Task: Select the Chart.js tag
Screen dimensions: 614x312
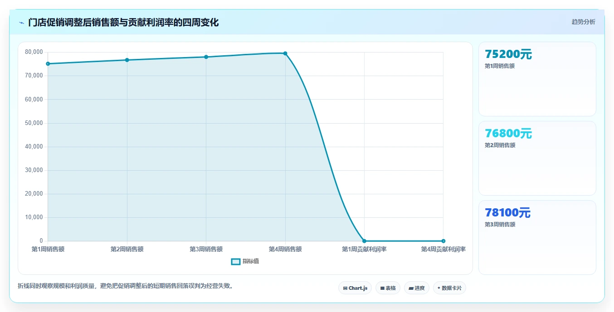Action: (355, 288)
